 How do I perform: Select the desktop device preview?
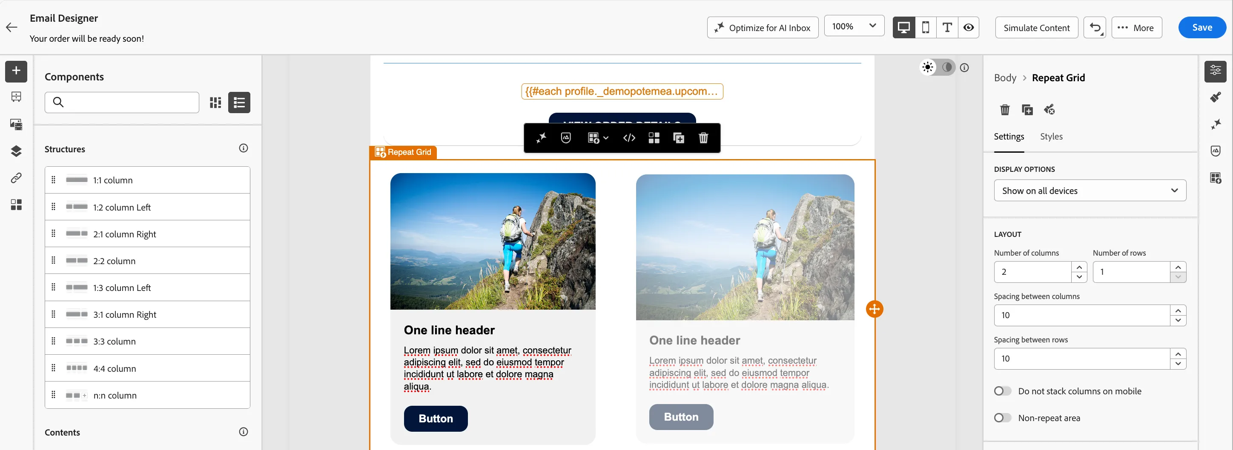click(x=904, y=27)
